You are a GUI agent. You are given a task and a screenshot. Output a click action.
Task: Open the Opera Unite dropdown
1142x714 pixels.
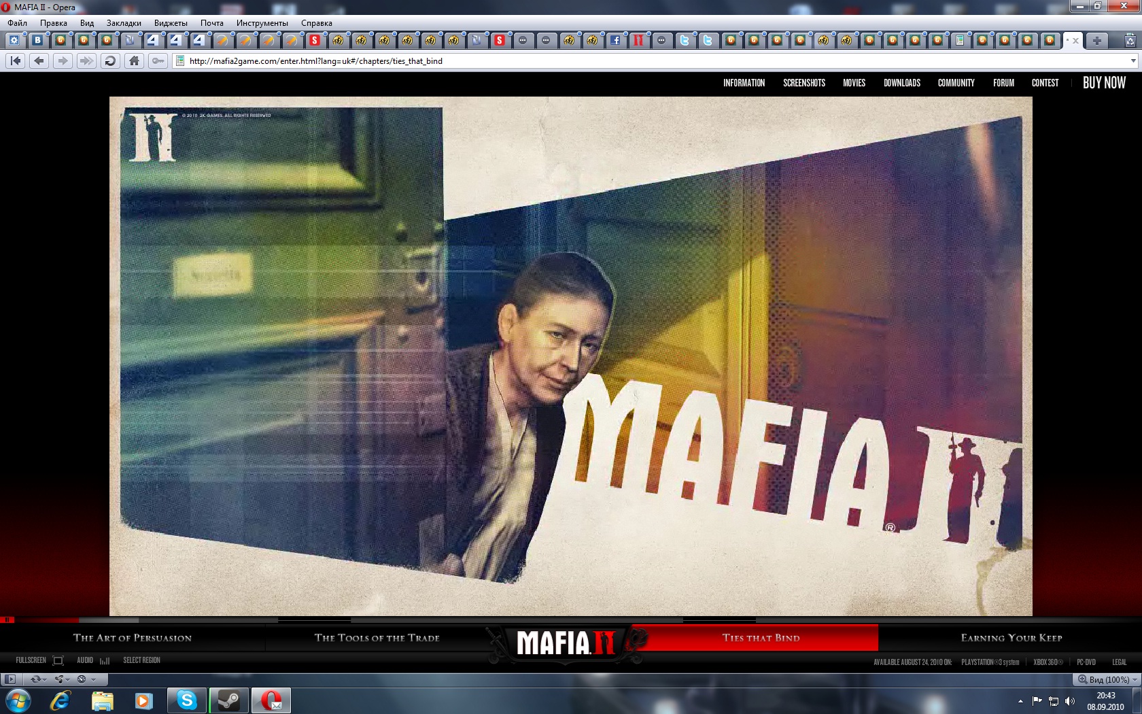coord(63,679)
